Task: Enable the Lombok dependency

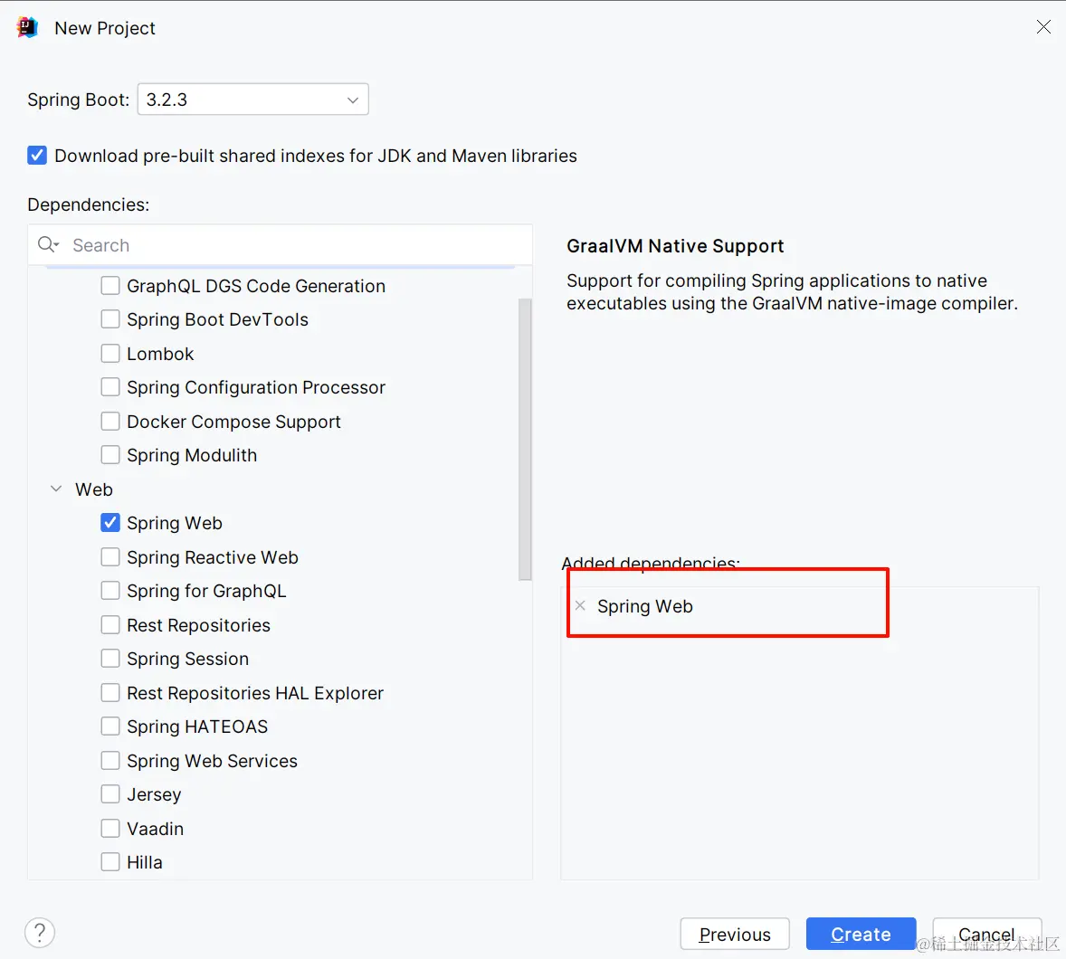Action: point(110,354)
